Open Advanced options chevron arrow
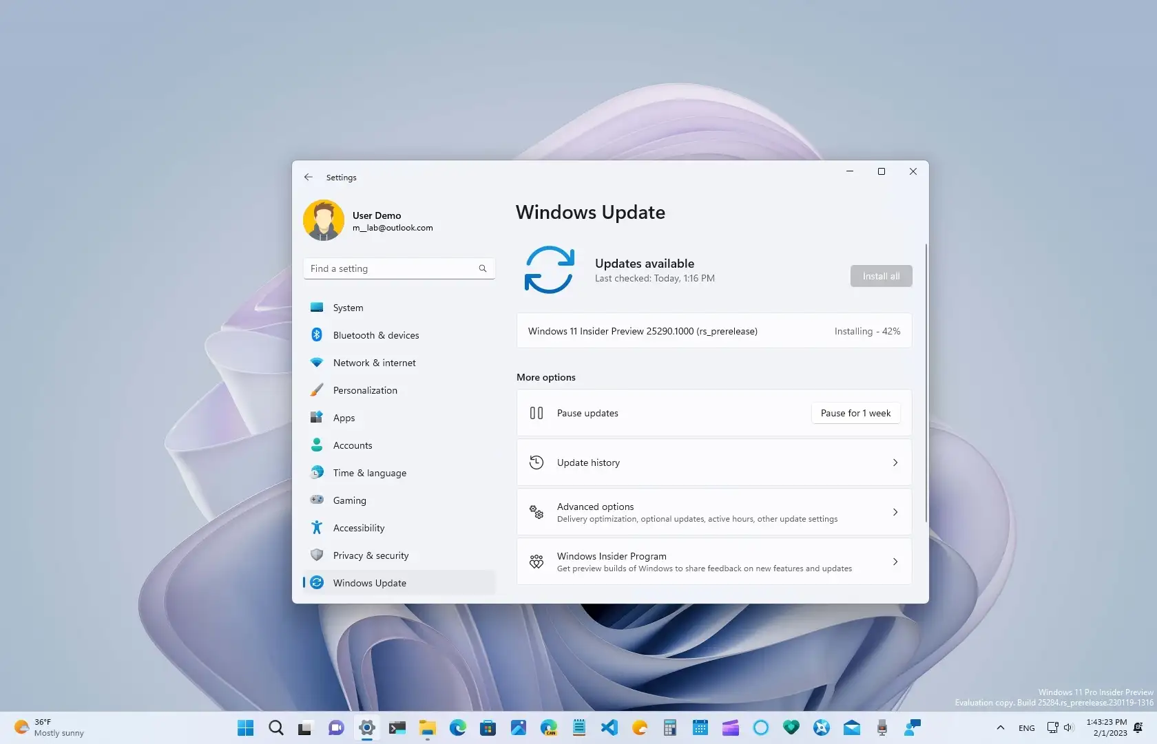Screen dimensions: 1157x744 click(895, 512)
